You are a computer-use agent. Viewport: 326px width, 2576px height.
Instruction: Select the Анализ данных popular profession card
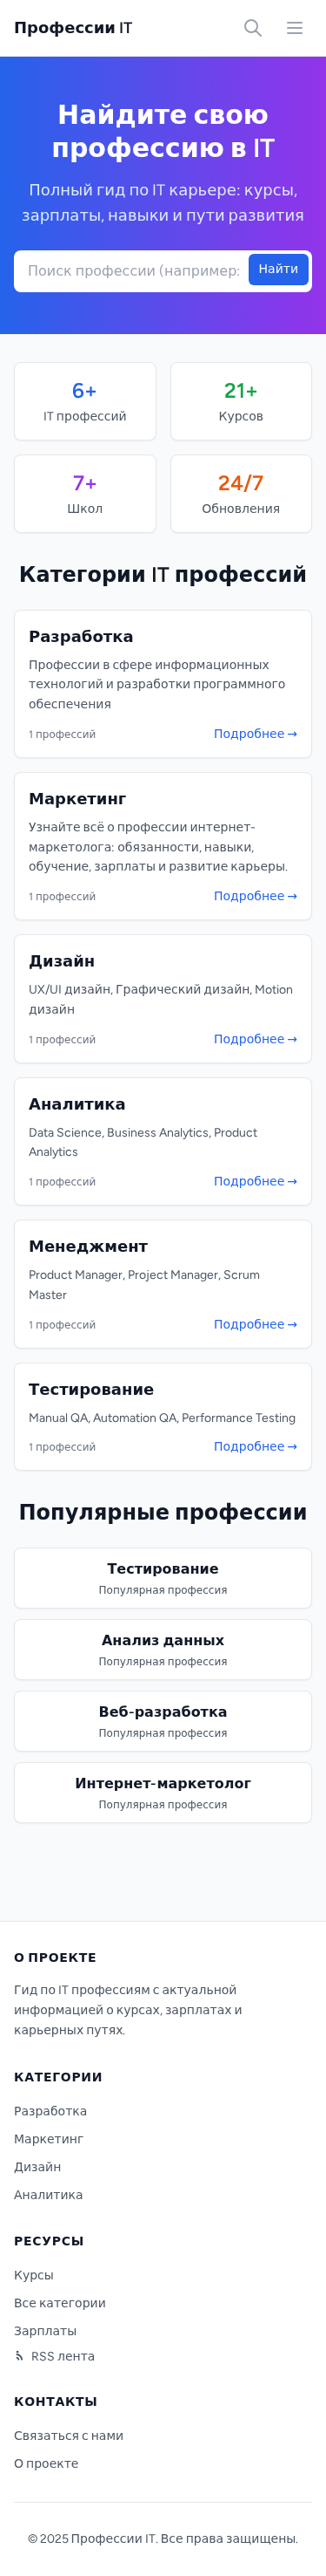coord(163,1649)
